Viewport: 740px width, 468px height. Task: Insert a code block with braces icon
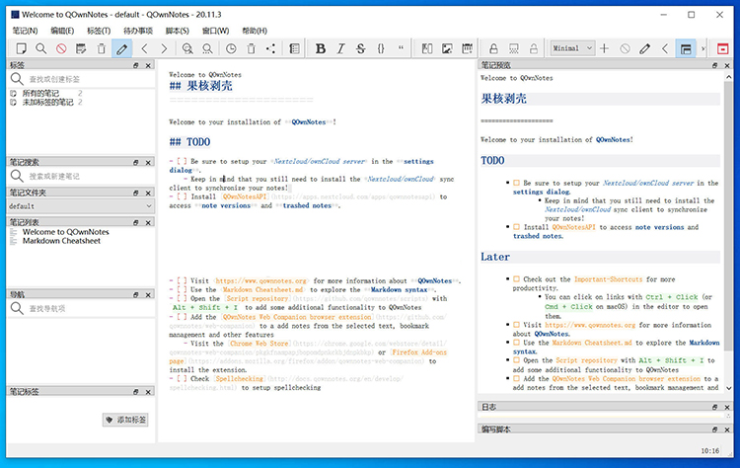click(x=382, y=48)
